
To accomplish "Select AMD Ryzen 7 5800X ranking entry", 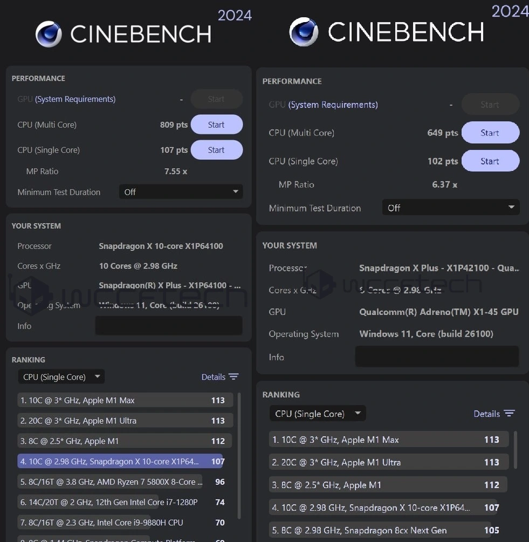I will pyautogui.click(x=111, y=482).
